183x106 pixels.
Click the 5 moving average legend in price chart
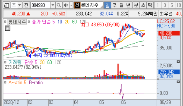pos(54,22)
